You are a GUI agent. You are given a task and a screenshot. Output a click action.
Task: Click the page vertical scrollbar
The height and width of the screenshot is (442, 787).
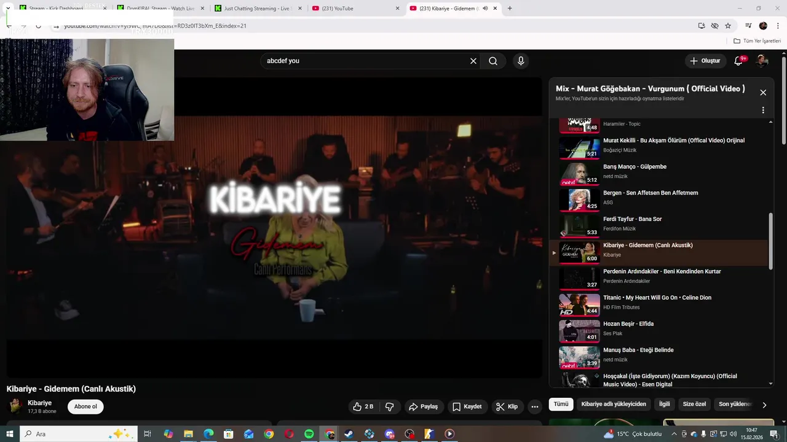click(x=783, y=101)
